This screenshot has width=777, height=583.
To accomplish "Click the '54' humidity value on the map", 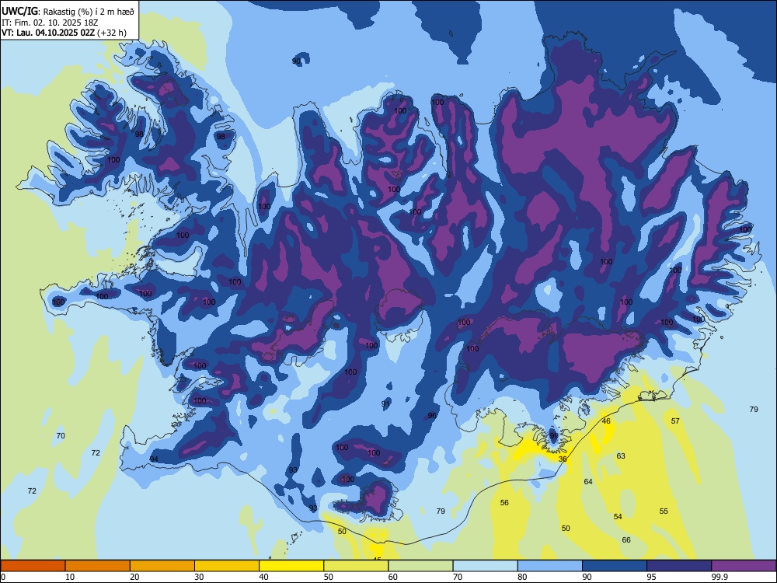I will pyautogui.click(x=618, y=517).
